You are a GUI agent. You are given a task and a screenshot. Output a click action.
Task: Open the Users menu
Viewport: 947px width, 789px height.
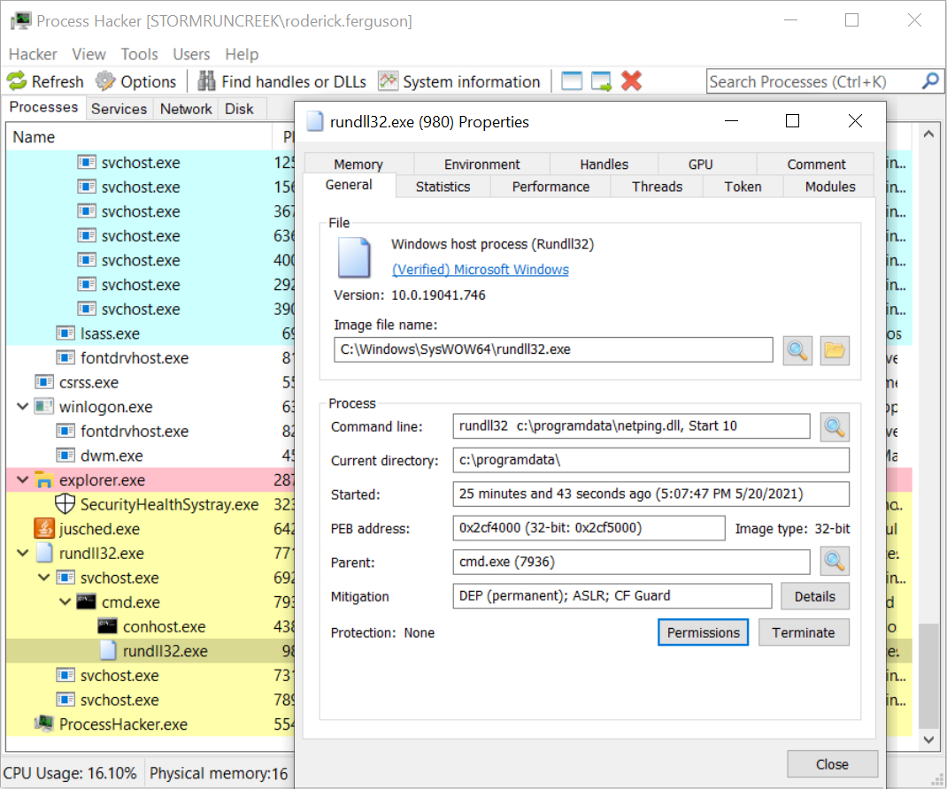pos(191,54)
